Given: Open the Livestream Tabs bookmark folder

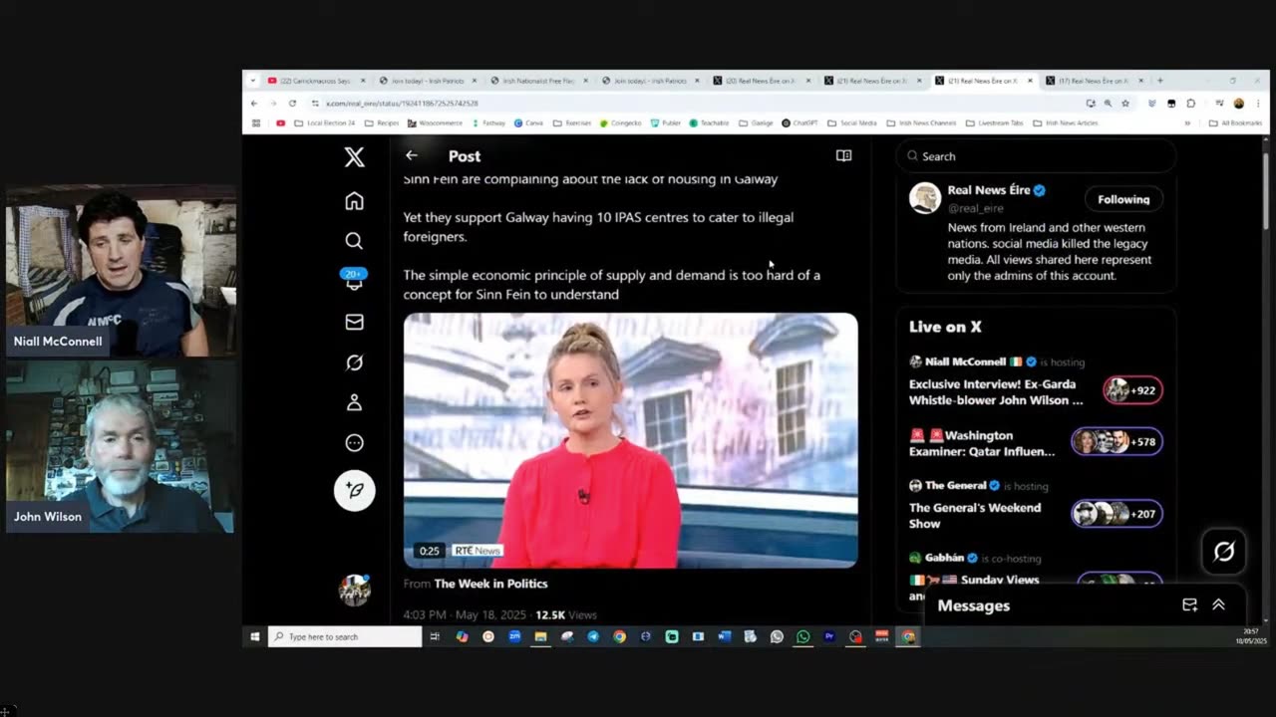Looking at the screenshot, I should click(x=994, y=123).
